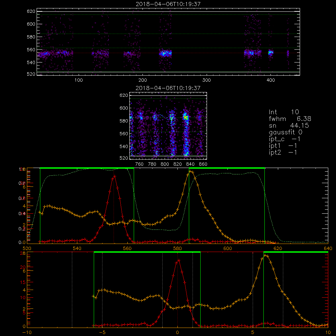The image size is (336, 336).
Task: Click x-axis label 10 in bottom plot
Action: point(328,333)
